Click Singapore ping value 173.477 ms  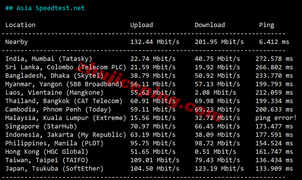[274, 126]
